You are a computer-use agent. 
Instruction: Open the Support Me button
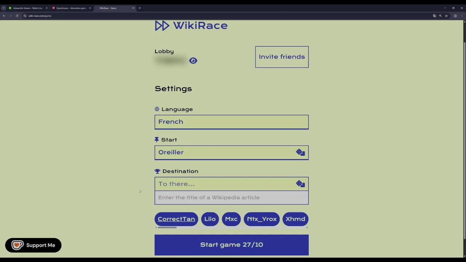click(x=33, y=245)
